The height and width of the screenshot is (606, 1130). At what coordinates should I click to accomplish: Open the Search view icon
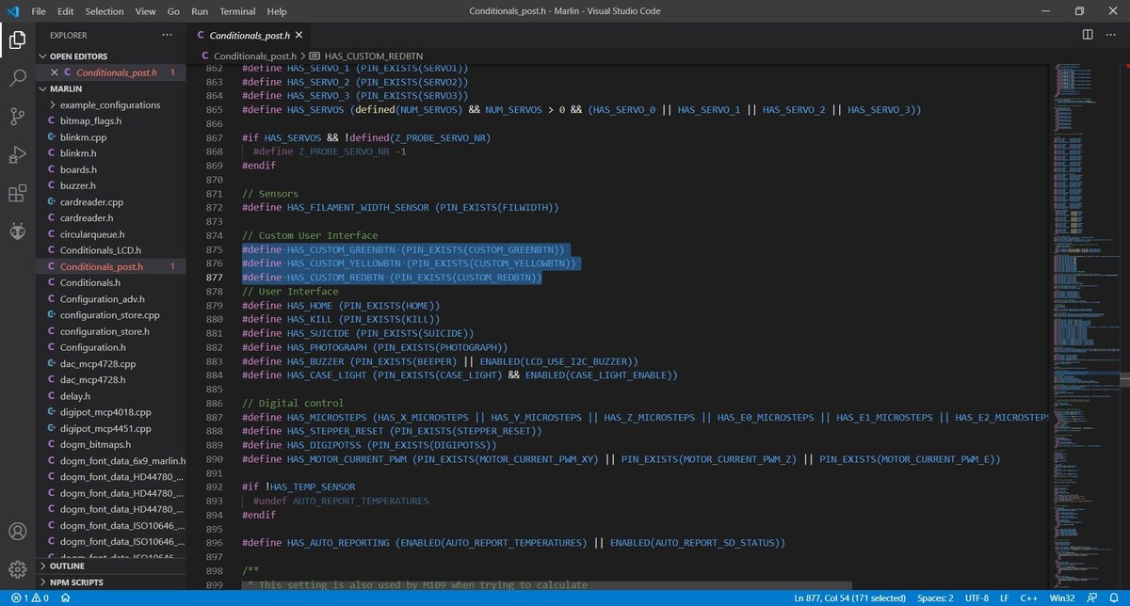coord(17,78)
